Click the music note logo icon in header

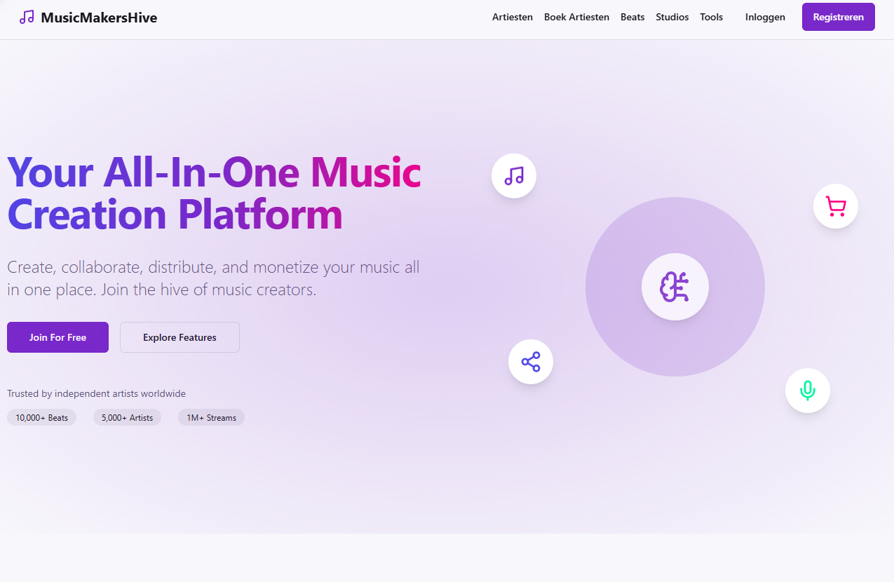(x=27, y=17)
